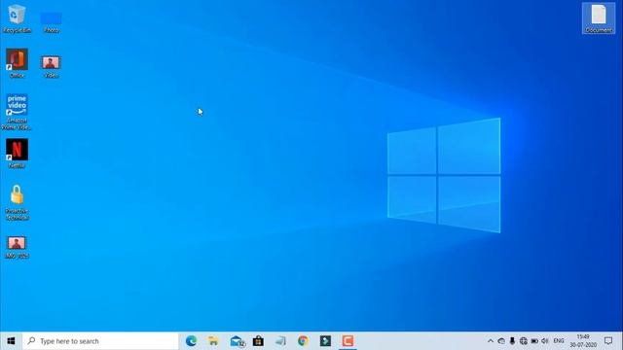Open the dark green arrow app in taskbar
Viewport: 623px width, 350px height.
click(x=325, y=341)
